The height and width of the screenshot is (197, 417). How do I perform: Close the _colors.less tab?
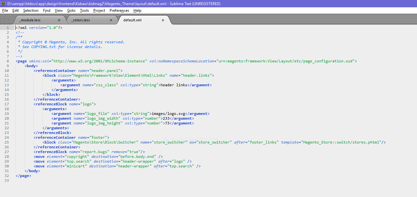(111, 20)
